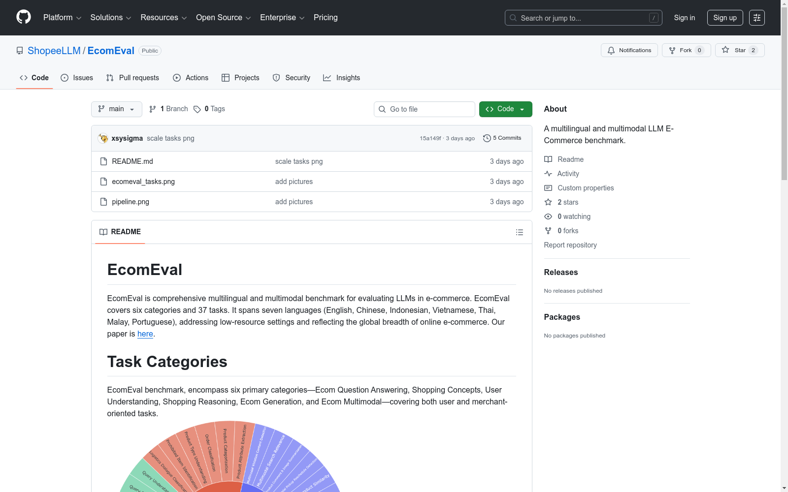
Task: View the 5 Commits history link
Action: coord(502,138)
